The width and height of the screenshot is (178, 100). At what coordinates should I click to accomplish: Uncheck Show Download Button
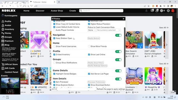coord(89,85)
